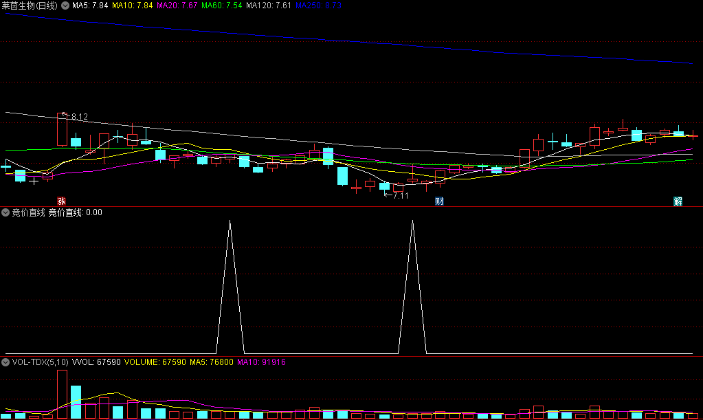703x420 pixels.
Task: Click the 7.11 low price annotation
Action: click(x=401, y=195)
